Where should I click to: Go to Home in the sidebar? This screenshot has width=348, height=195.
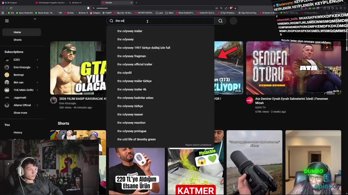click(x=22, y=32)
